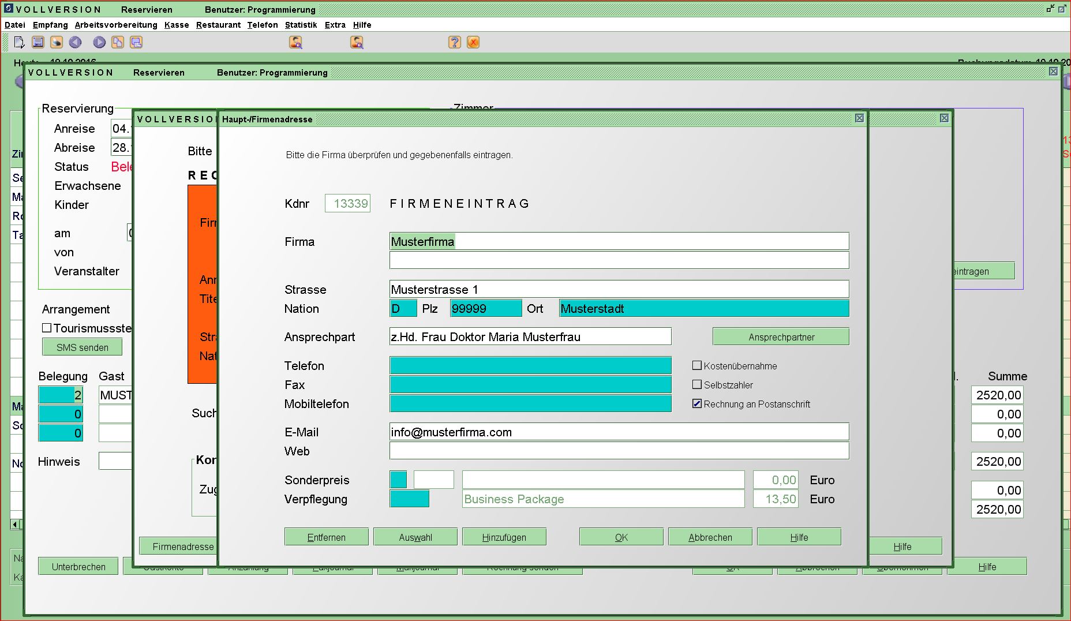Image resolution: width=1071 pixels, height=621 pixels.
Task: Confirm the company dialog with OK
Action: coord(621,537)
